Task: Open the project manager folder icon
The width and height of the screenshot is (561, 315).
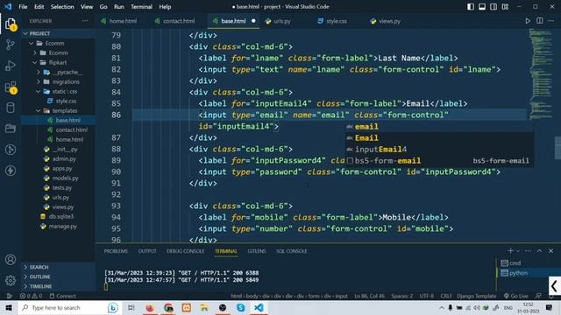Action: pyautogui.click(x=11, y=129)
